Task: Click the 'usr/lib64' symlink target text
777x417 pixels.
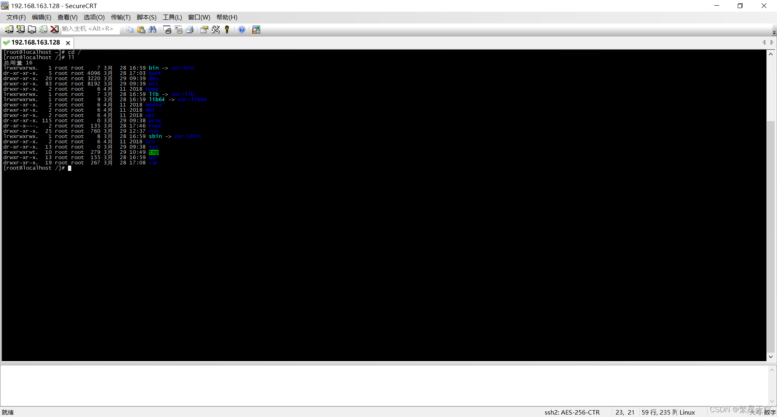Action: pos(192,100)
